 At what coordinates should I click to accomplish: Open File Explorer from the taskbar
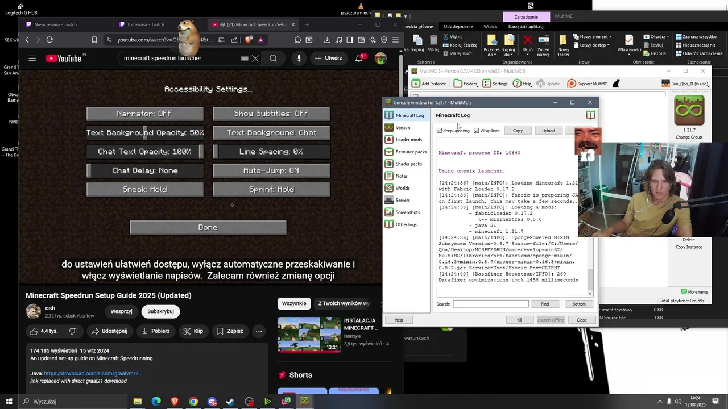138,402
